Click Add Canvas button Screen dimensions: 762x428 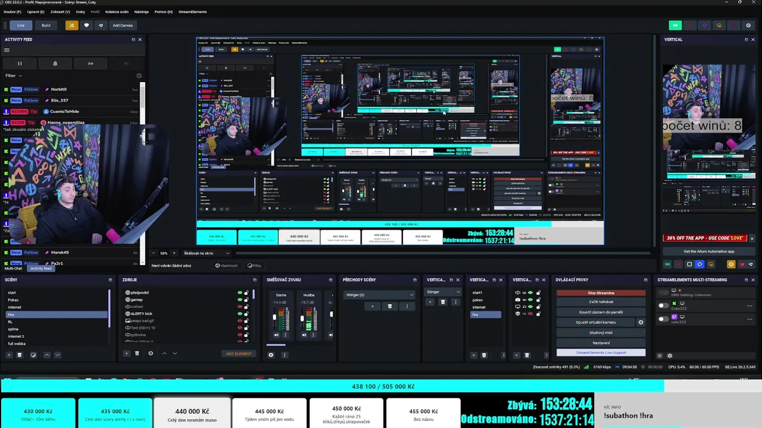pyautogui.click(x=123, y=26)
